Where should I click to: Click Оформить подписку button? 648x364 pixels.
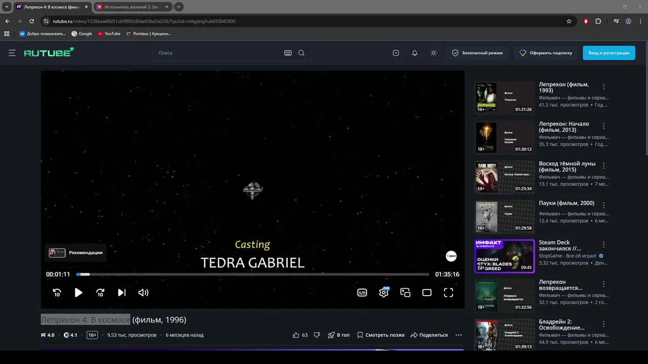pos(545,53)
